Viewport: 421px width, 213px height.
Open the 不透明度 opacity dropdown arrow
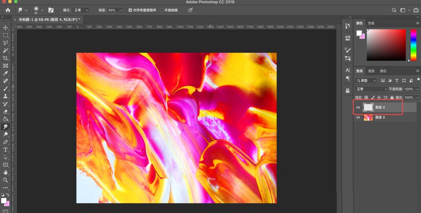click(417, 89)
